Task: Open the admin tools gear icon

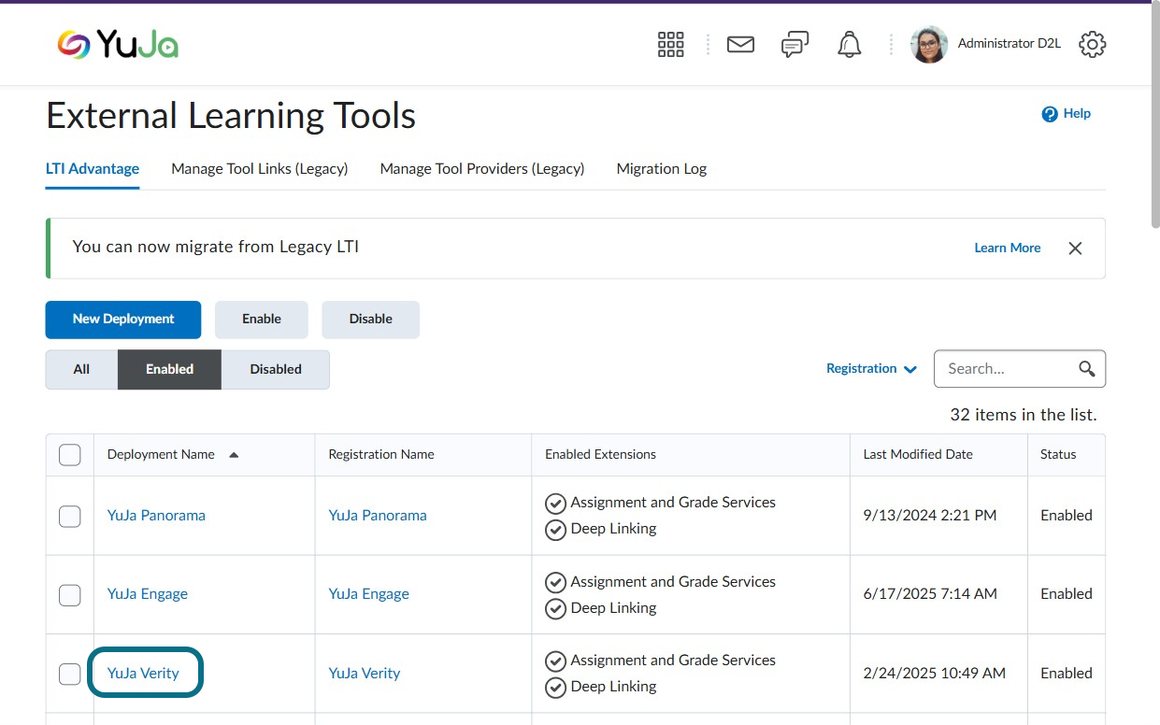Action: (x=1092, y=44)
